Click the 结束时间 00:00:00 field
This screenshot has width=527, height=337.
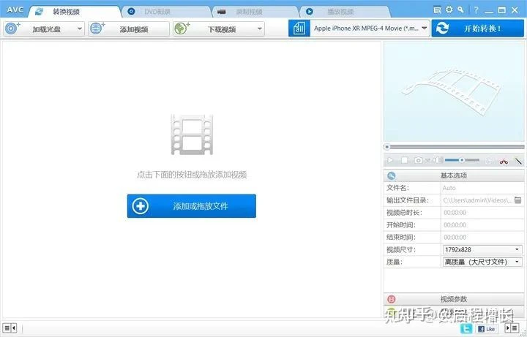pos(482,238)
